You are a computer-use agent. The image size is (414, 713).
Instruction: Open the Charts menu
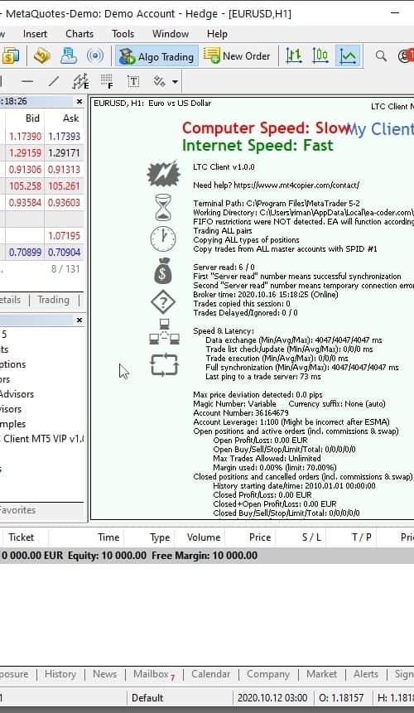tap(79, 34)
